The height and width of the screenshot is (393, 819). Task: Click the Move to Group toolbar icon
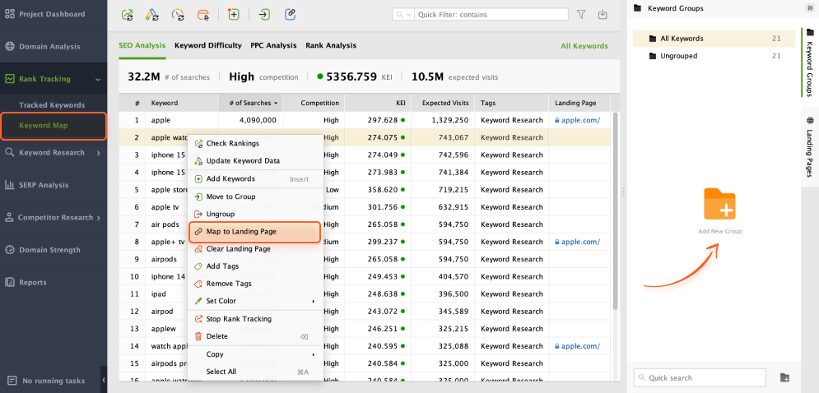pos(265,15)
